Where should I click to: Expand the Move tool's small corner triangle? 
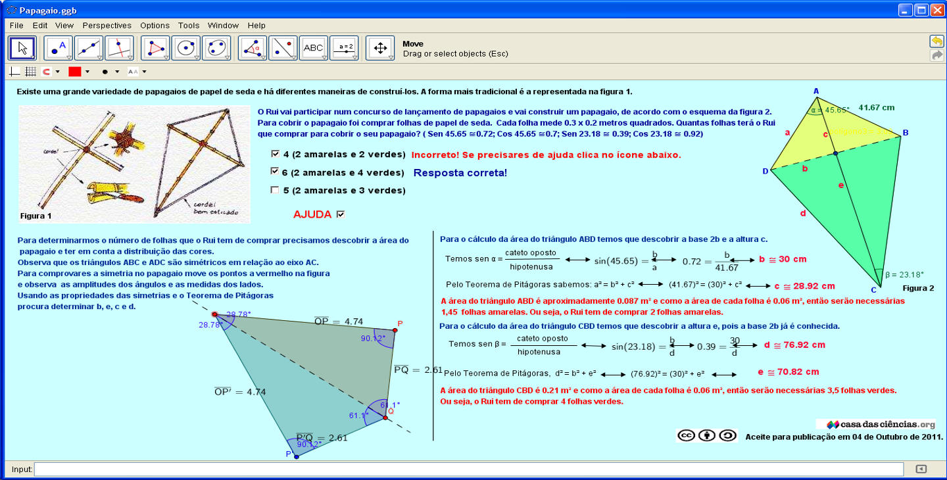point(33,57)
